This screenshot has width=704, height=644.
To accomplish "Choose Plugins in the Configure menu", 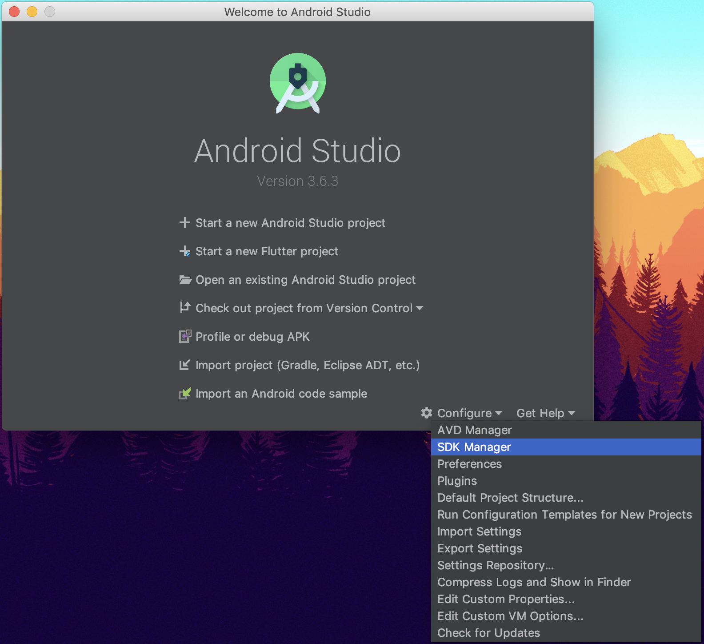I will tap(566, 481).
